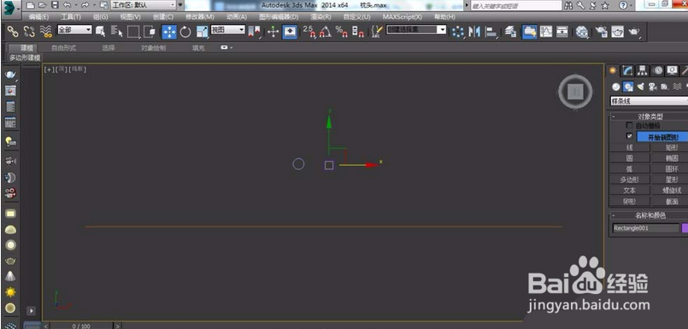Activate the Select and Rotate tool

185,32
